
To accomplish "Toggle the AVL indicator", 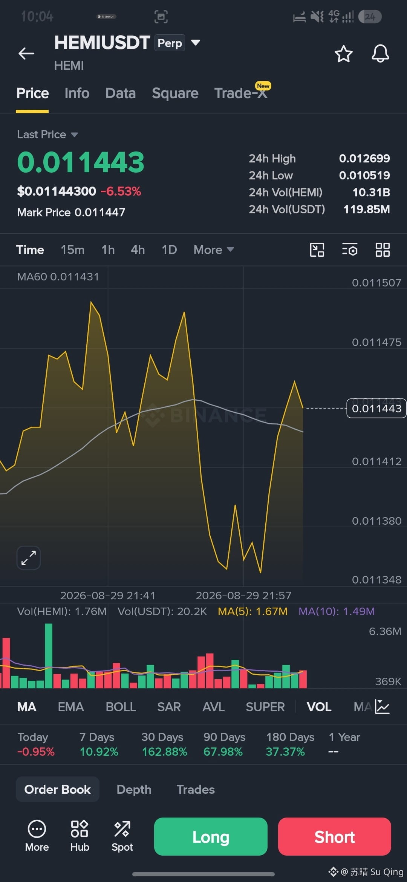I will coord(213,707).
